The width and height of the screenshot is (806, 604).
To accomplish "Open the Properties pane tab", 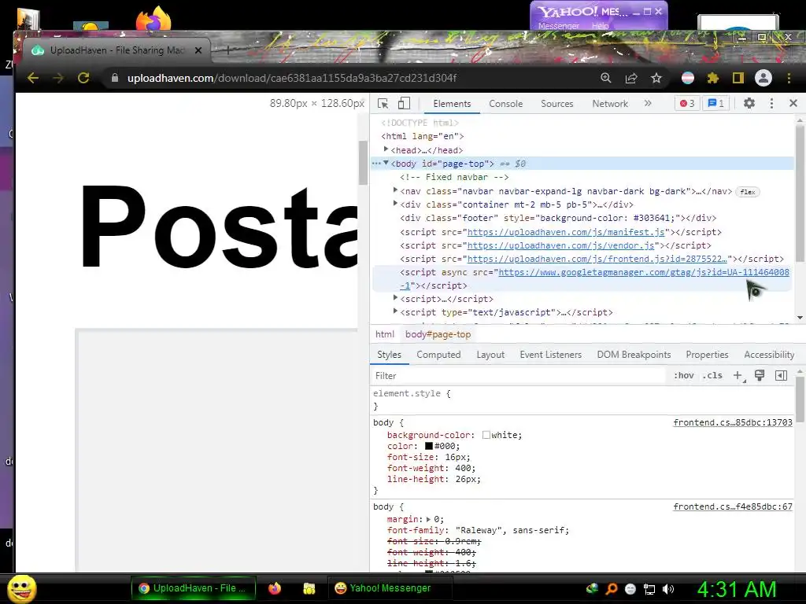I will (707, 355).
